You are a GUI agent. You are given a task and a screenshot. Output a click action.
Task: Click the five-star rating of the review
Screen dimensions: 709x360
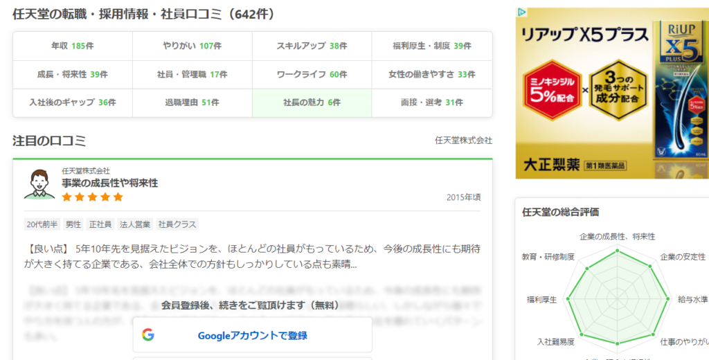pos(93,197)
